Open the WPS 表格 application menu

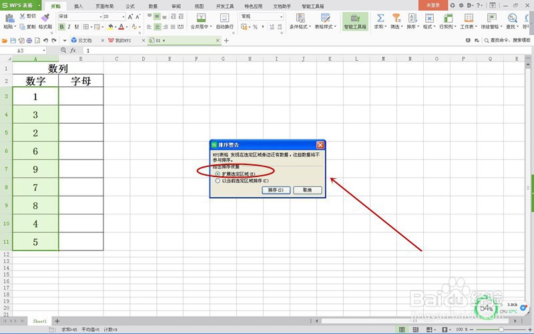point(21,5)
